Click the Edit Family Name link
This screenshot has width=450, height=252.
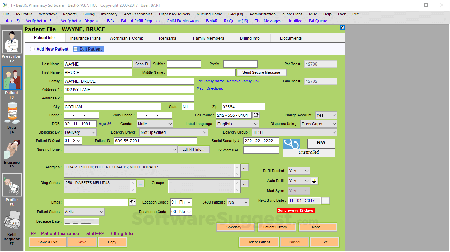click(210, 81)
